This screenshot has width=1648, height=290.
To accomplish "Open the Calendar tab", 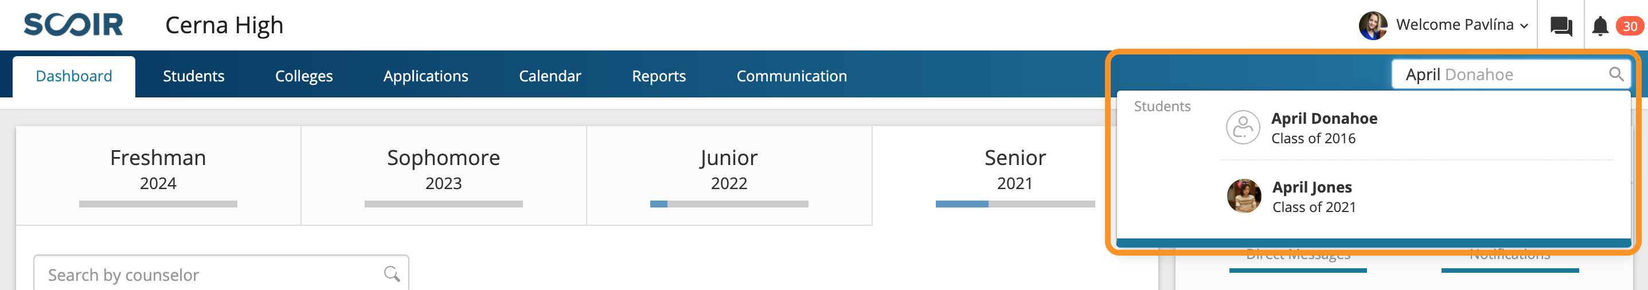I will (x=549, y=76).
